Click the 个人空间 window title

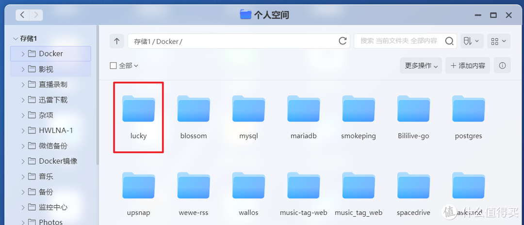pyautogui.click(x=271, y=15)
